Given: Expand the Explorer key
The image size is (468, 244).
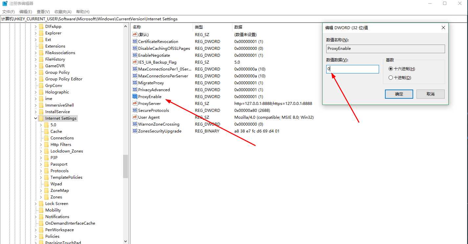Looking at the screenshot, I should 35,33.
